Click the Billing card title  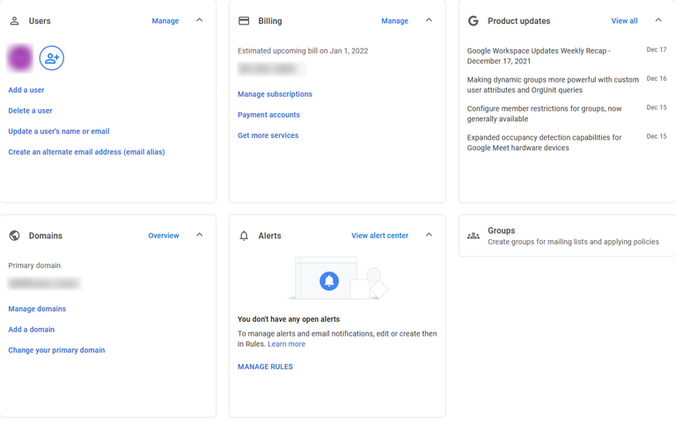270,20
